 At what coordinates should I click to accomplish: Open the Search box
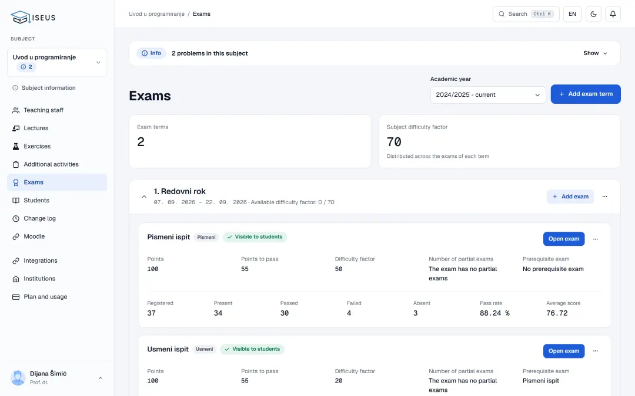point(526,14)
